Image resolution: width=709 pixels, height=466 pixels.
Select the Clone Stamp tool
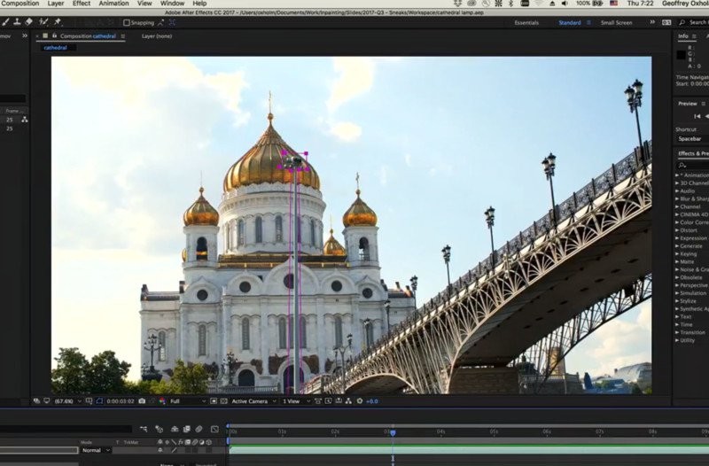tap(17, 21)
